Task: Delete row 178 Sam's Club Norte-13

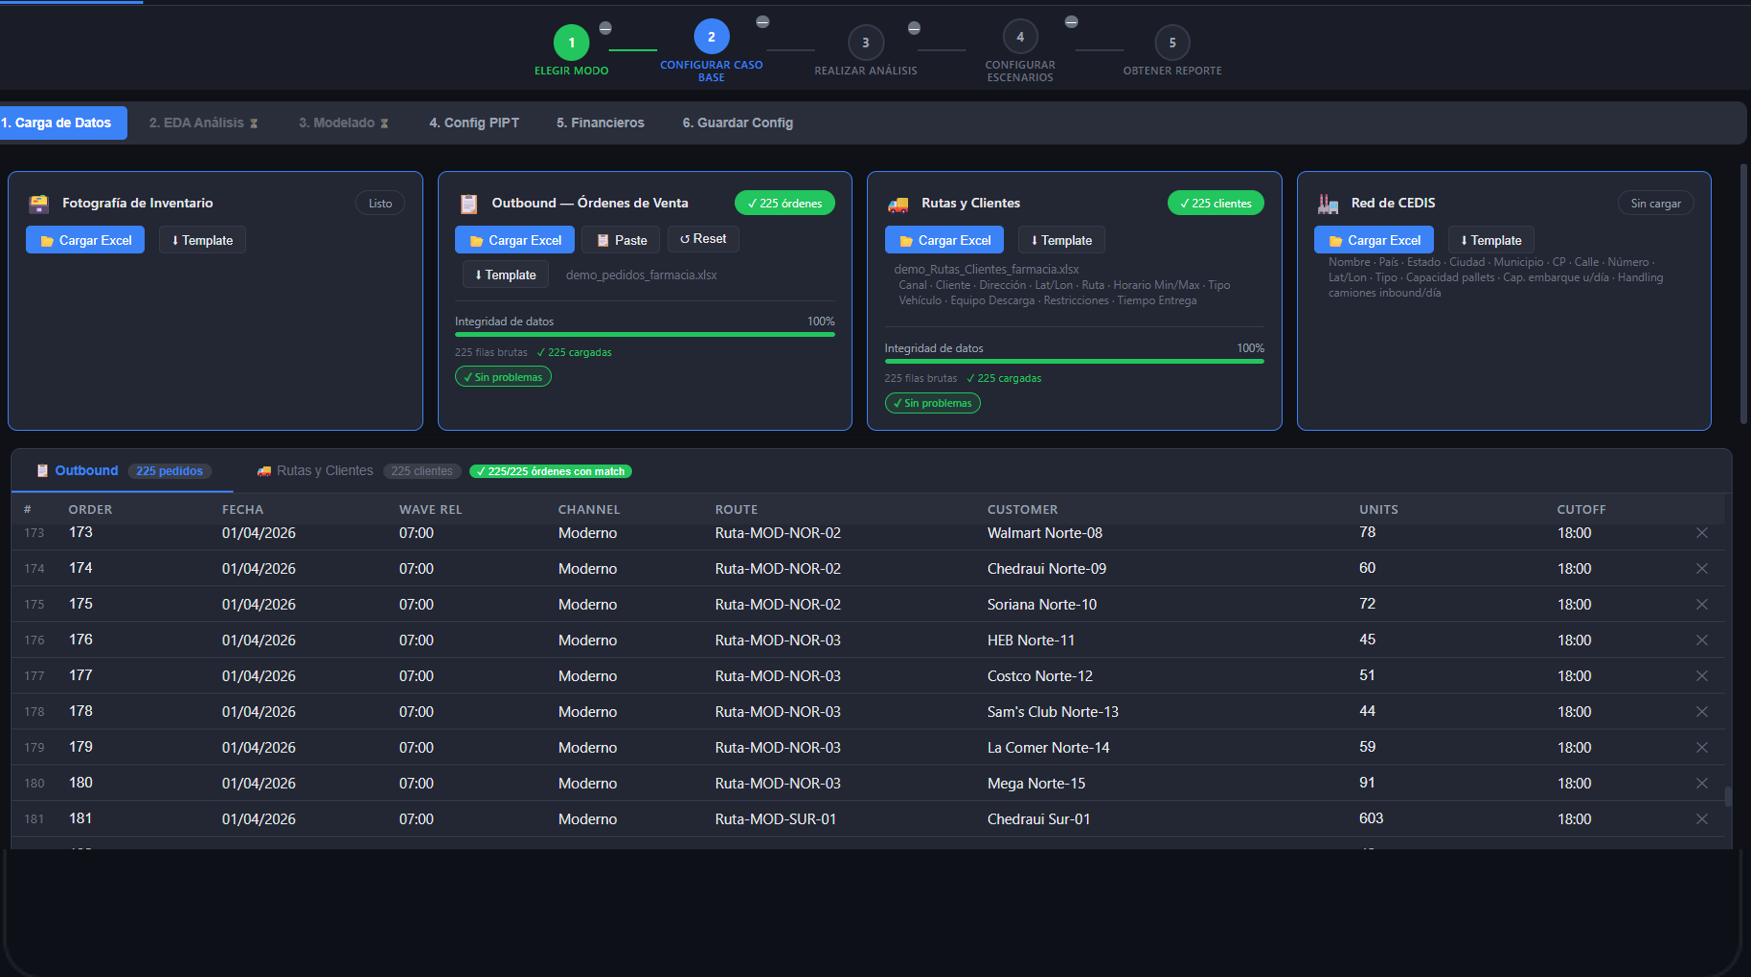Action: pyautogui.click(x=1701, y=711)
